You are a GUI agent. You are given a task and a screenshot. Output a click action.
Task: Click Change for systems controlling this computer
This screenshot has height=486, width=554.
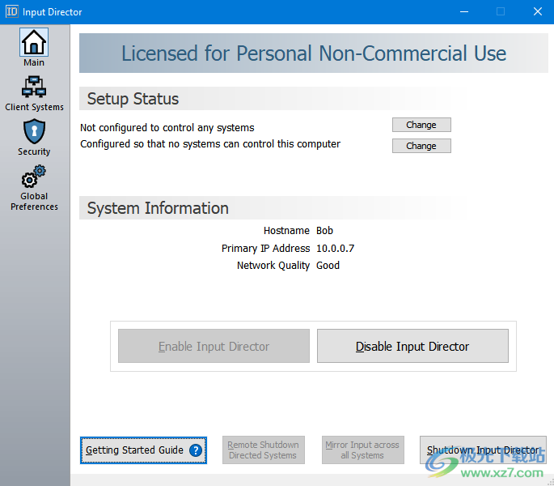(421, 146)
